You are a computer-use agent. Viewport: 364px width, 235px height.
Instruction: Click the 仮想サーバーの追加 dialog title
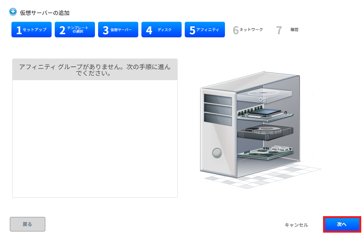pyautogui.click(x=45, y=13)
